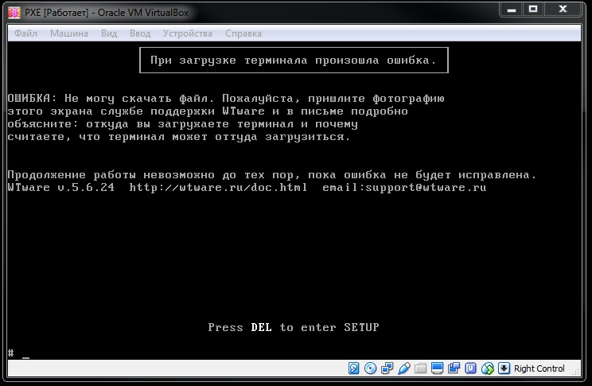Click the USB devices indicator icon

point(403,368)
